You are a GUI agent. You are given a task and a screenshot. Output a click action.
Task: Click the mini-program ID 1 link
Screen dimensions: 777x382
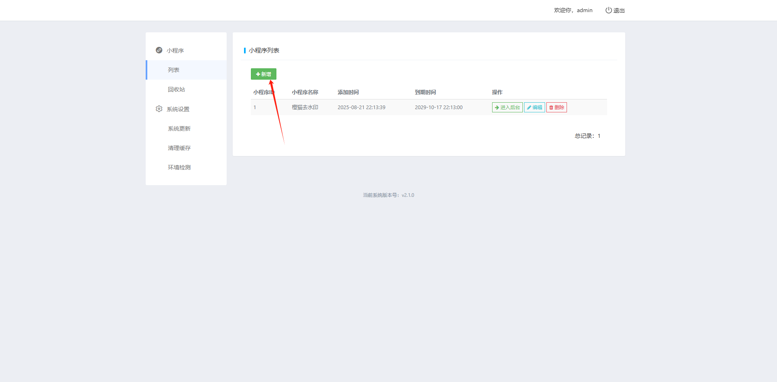pyautogui.click(x=255, y=107)
